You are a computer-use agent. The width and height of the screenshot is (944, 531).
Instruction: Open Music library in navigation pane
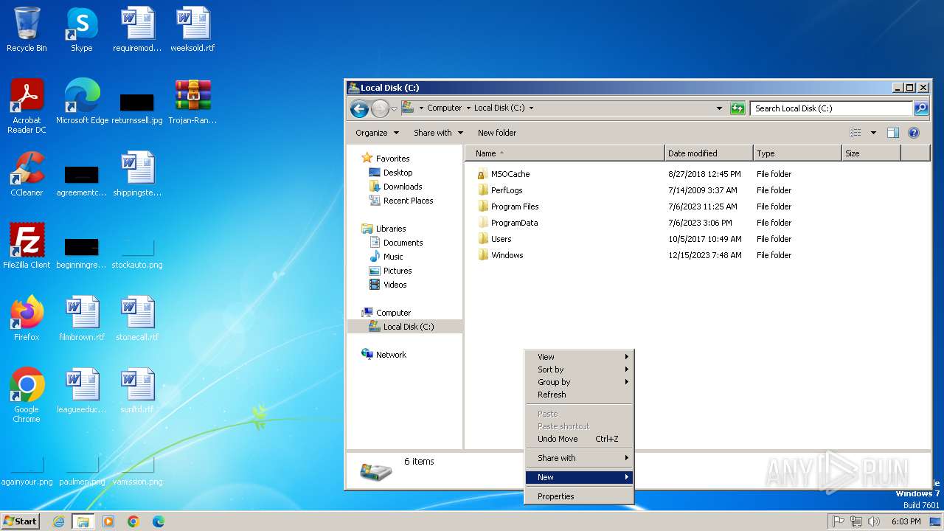pos(386,257)
